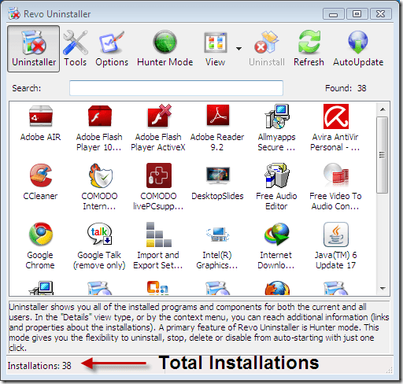Select the Uninstaller toolbar button

point(34,49)
